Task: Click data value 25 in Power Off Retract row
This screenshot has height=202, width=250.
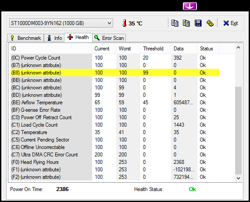Action: [x=176, y=117]
